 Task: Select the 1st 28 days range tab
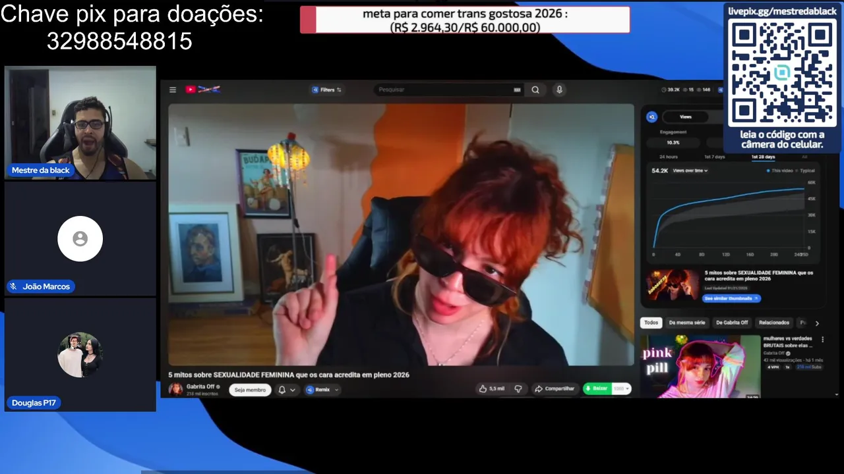point(763,157)
